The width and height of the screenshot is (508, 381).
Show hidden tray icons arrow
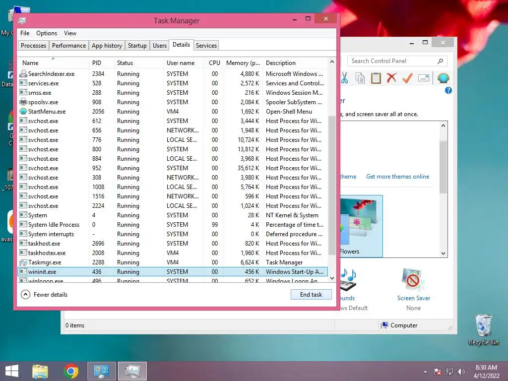coord(425,372)
